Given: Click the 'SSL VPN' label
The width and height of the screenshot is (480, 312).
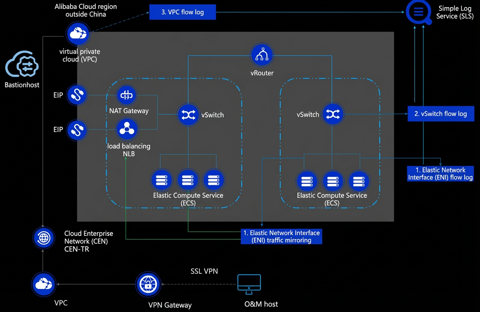Looking at the screenshot, I should tap(204, 271).
